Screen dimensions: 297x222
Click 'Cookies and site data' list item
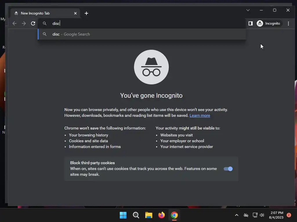pos(88,141)
